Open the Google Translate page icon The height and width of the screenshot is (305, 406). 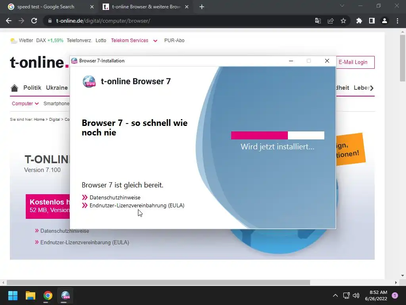(318, 21)
